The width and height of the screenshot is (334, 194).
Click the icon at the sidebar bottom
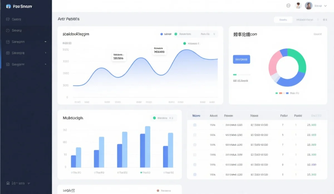pyautogui.click(x=8, y=183)
